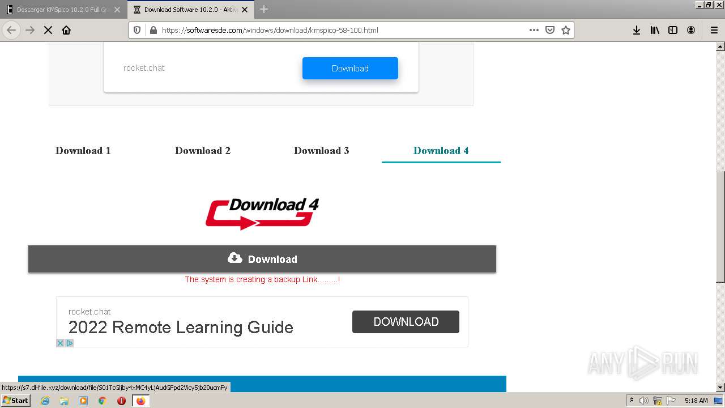Screen dimensions: 725x408
Task: Open Action Center flag icon
Action: [x=671, y=401]
